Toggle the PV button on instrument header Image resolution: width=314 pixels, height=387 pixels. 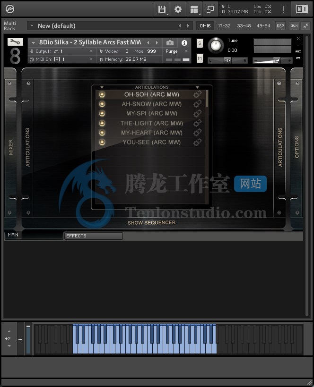[298, 58]
